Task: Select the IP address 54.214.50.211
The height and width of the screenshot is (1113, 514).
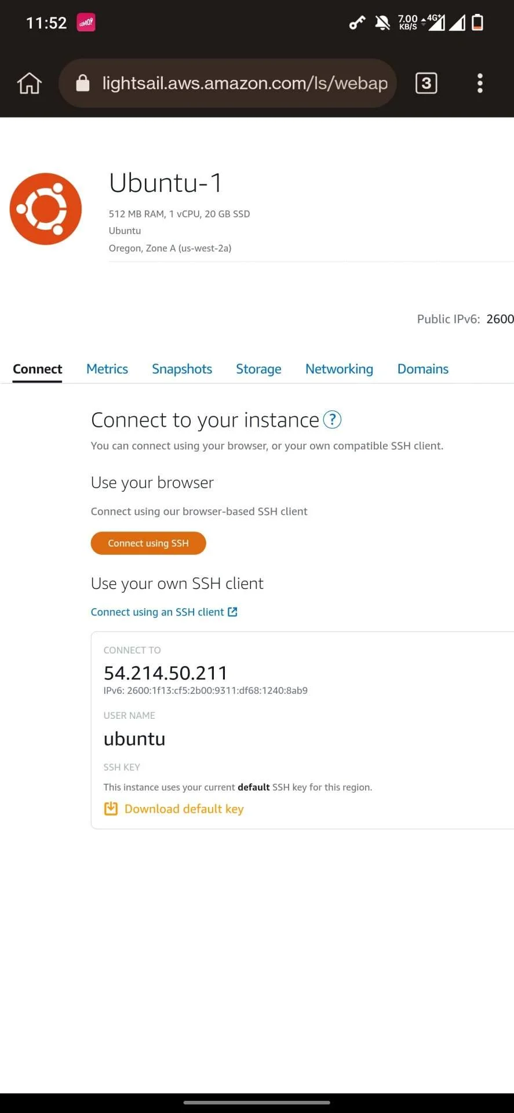Action: tap(165, 672)
